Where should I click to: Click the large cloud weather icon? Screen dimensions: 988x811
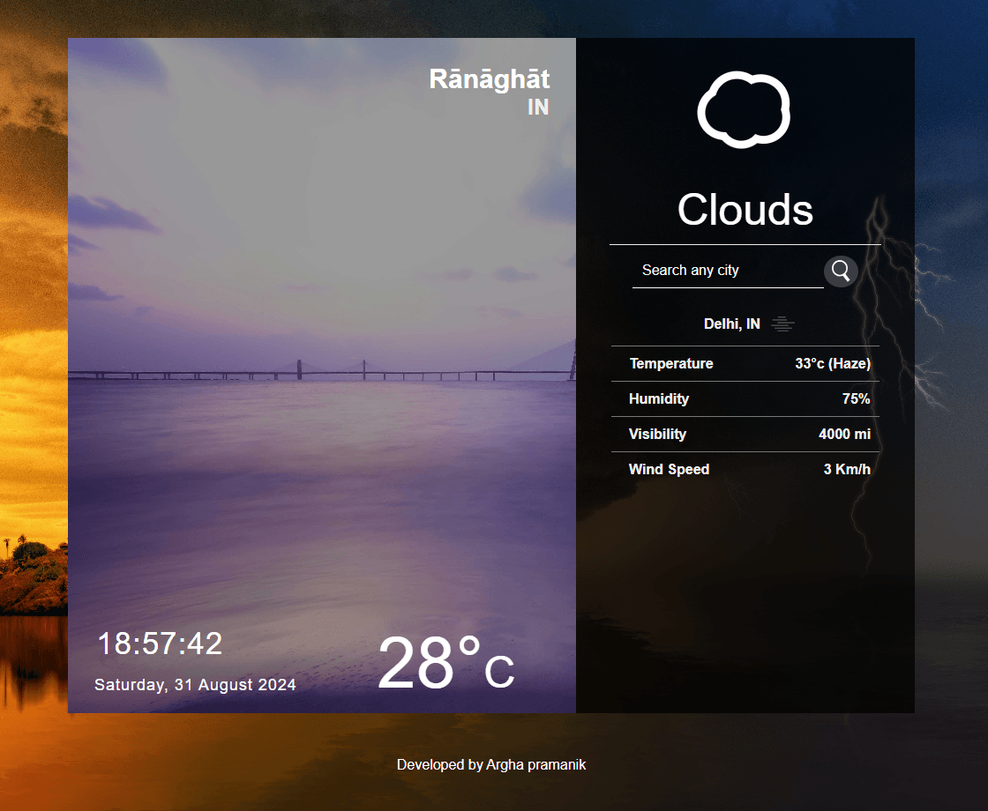[745, 109]
